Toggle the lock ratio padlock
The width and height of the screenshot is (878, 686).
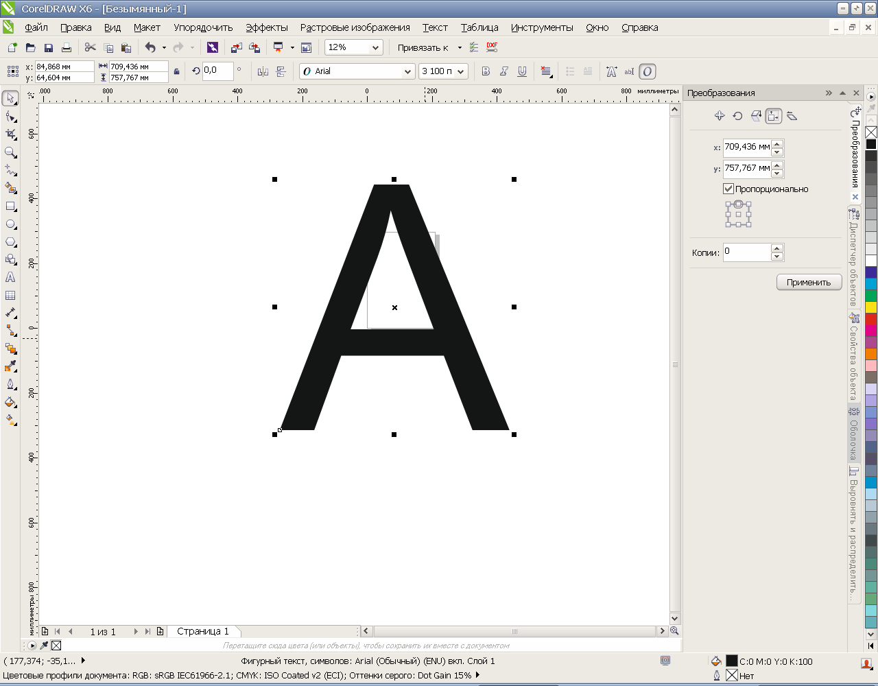pyautogui.click(x=177, y=71)
